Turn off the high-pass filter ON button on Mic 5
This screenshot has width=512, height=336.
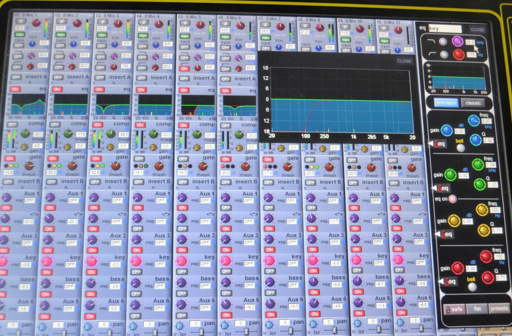pyautogui.click(x=185, y=69)
